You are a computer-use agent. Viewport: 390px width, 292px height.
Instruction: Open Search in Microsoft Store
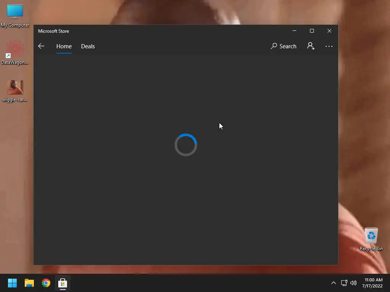click(x=283, y=46)
